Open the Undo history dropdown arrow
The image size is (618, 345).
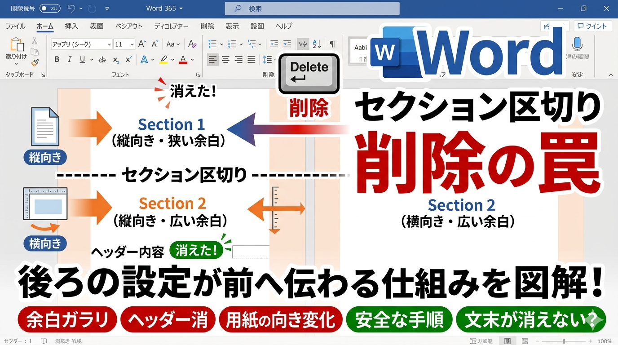pyautogui.click(x=81, y=9)
